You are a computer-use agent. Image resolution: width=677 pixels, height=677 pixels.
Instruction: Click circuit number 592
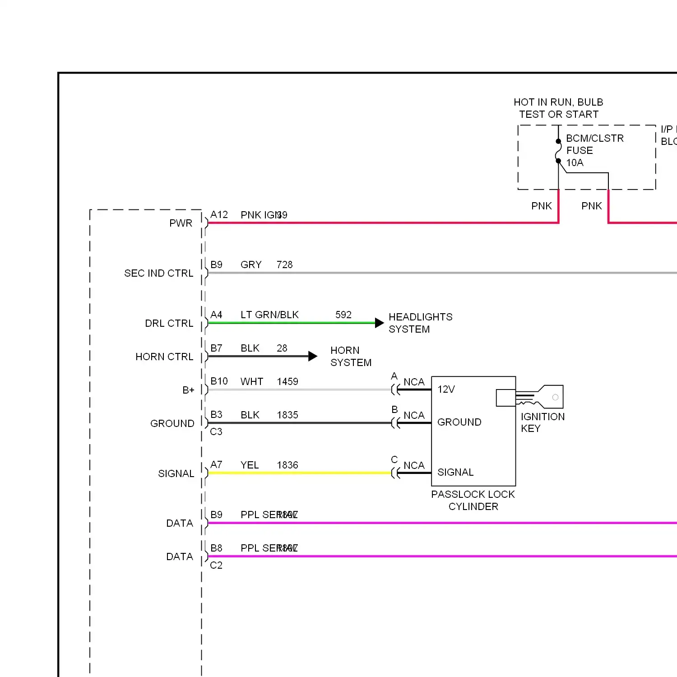point(343,315)
